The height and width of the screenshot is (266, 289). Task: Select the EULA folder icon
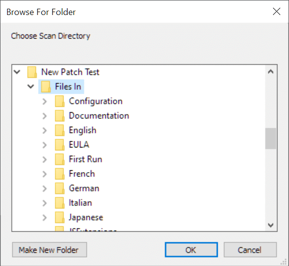click(x=60, y=145)
